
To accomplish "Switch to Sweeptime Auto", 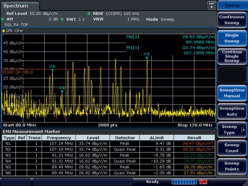I will click(232, 111).
